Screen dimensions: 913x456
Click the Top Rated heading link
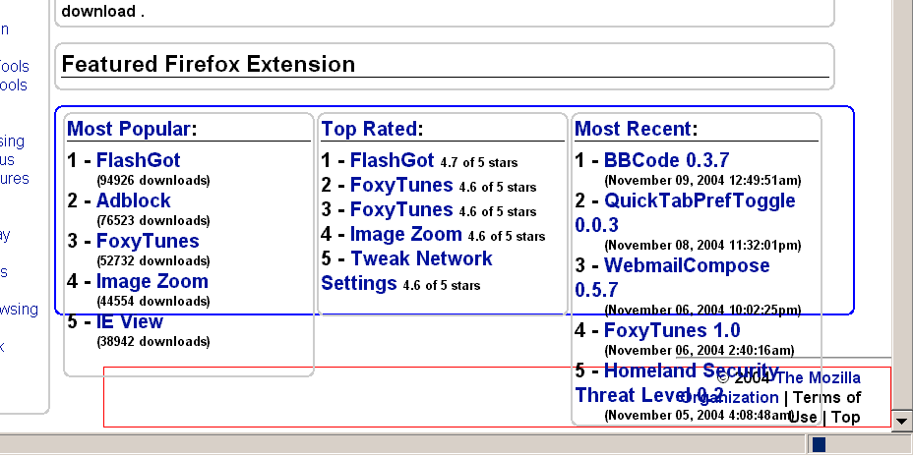pyautogui.click(x=368, y=129)
